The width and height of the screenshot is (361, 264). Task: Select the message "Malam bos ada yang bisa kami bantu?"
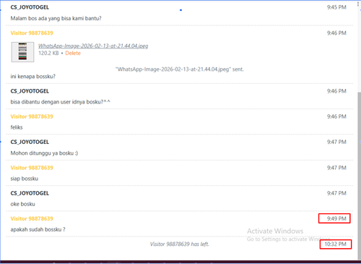pos(56,18)
